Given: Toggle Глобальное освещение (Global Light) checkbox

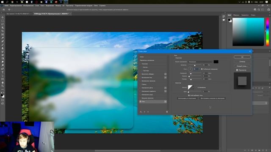Looking at the screenshot, I should tap(202, 69).
